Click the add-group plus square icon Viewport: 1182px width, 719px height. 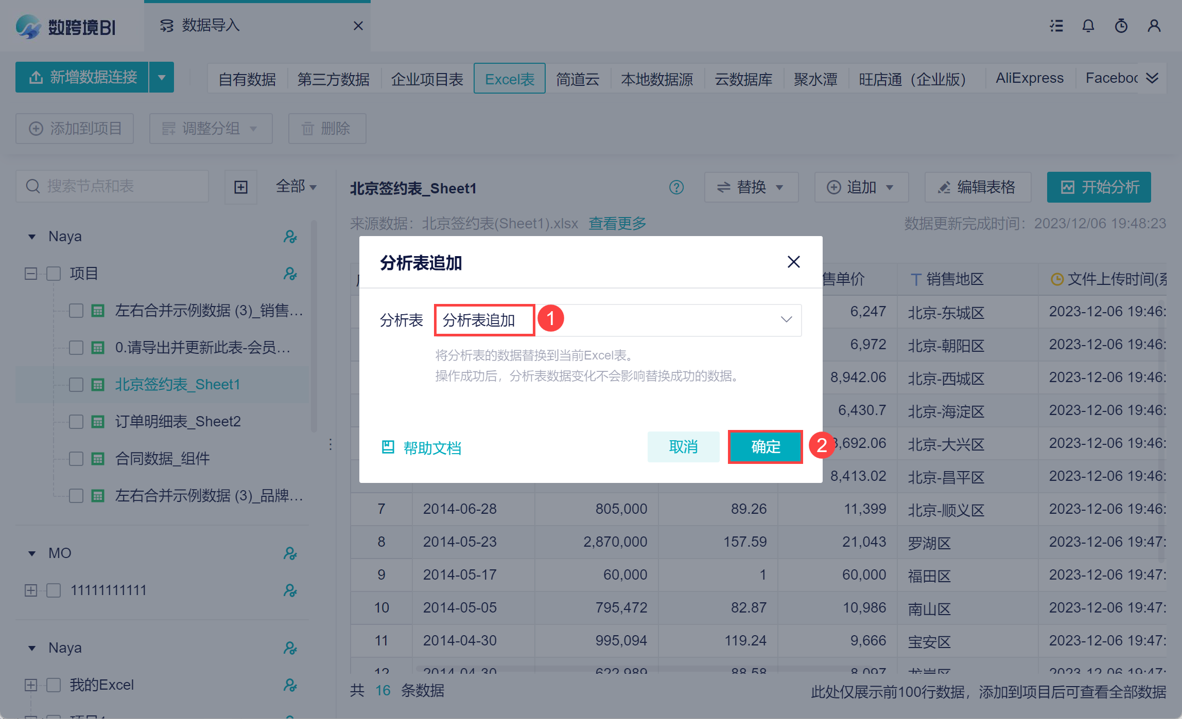click(241, 187)
